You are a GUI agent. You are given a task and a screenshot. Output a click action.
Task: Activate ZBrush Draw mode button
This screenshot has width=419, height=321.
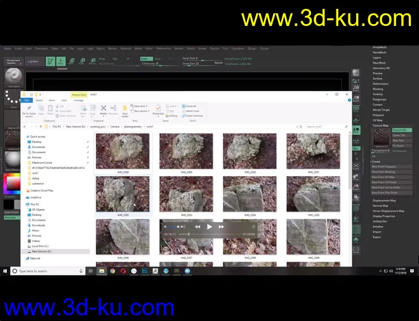click(61, 61)
